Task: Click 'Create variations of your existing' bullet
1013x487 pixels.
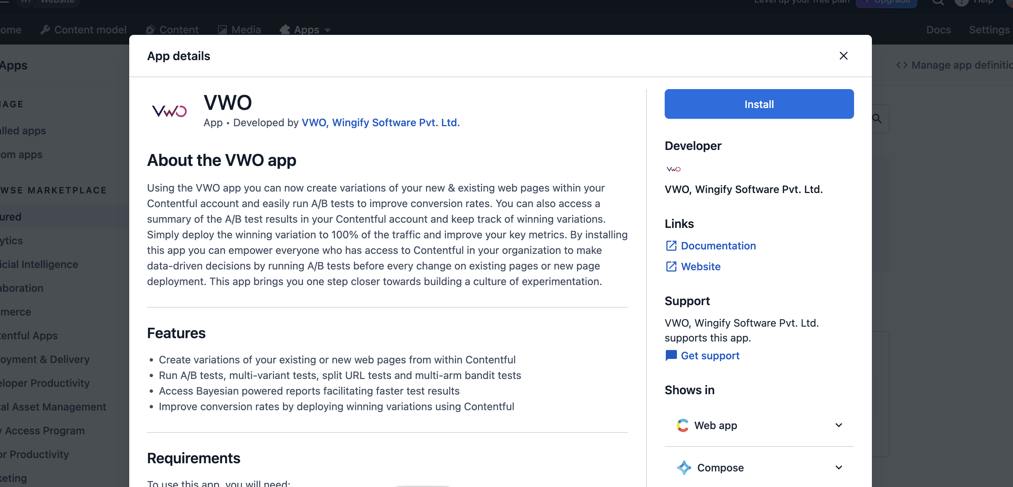Action: 337,360
